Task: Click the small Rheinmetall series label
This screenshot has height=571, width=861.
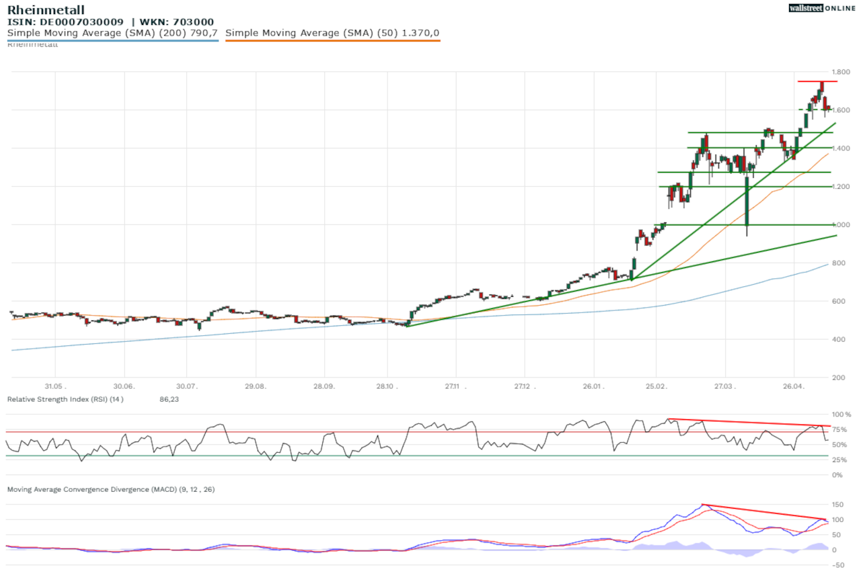Action: pyautogui.click(x=32, y=45)
